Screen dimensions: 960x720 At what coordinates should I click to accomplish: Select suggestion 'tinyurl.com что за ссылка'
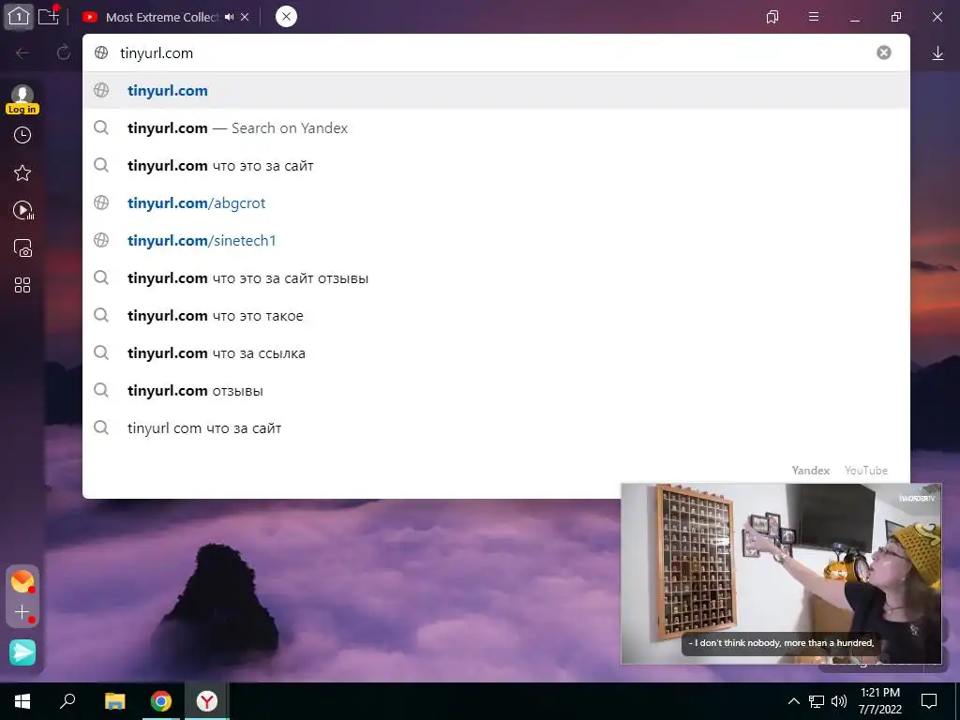[x=496, y=353]
